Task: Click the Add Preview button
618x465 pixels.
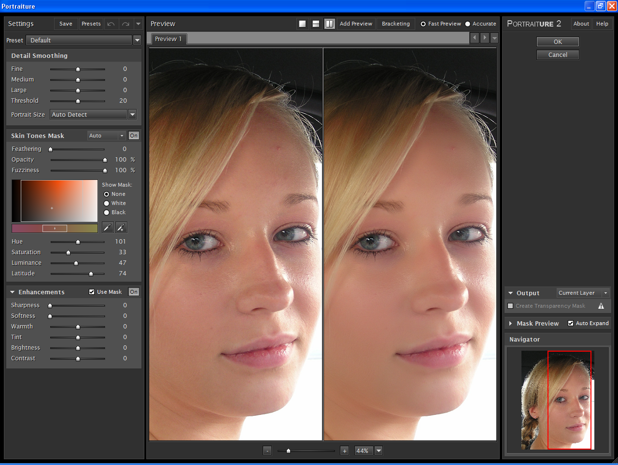Action: (356, 23)
